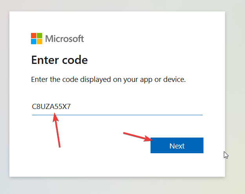Click the Microsoft wordmark text
The image size is (245, 194).
(x=65, y=38)
